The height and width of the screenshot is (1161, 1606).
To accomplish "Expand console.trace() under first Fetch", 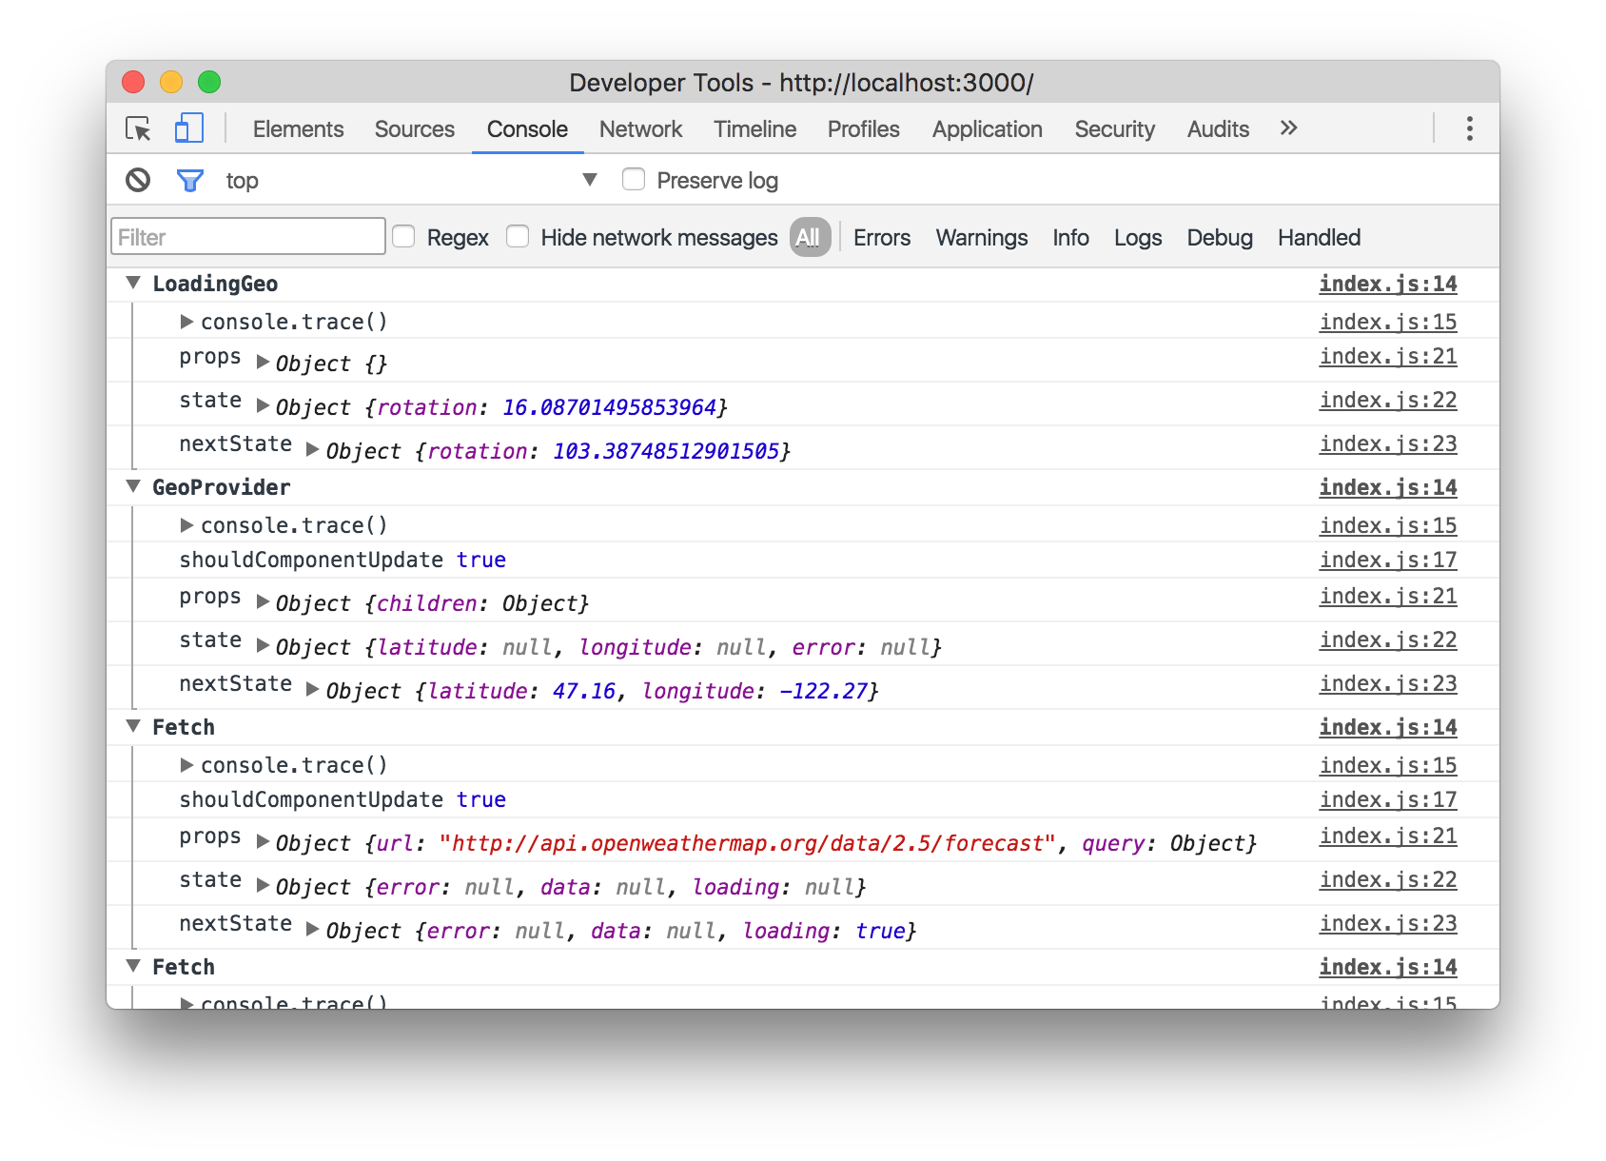I will (186, 765).
